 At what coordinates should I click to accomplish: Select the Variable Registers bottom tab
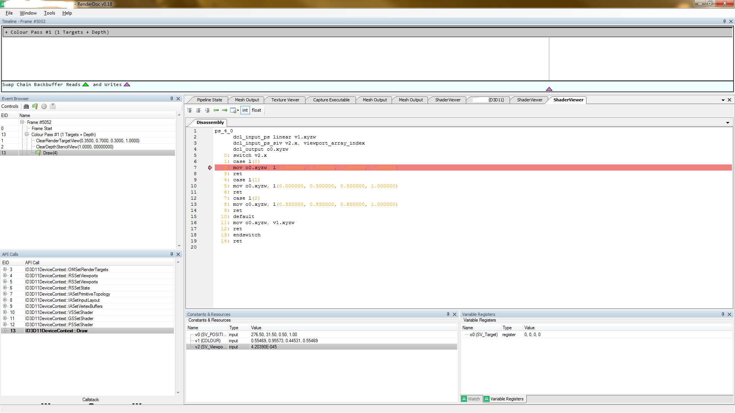[504, 399]
